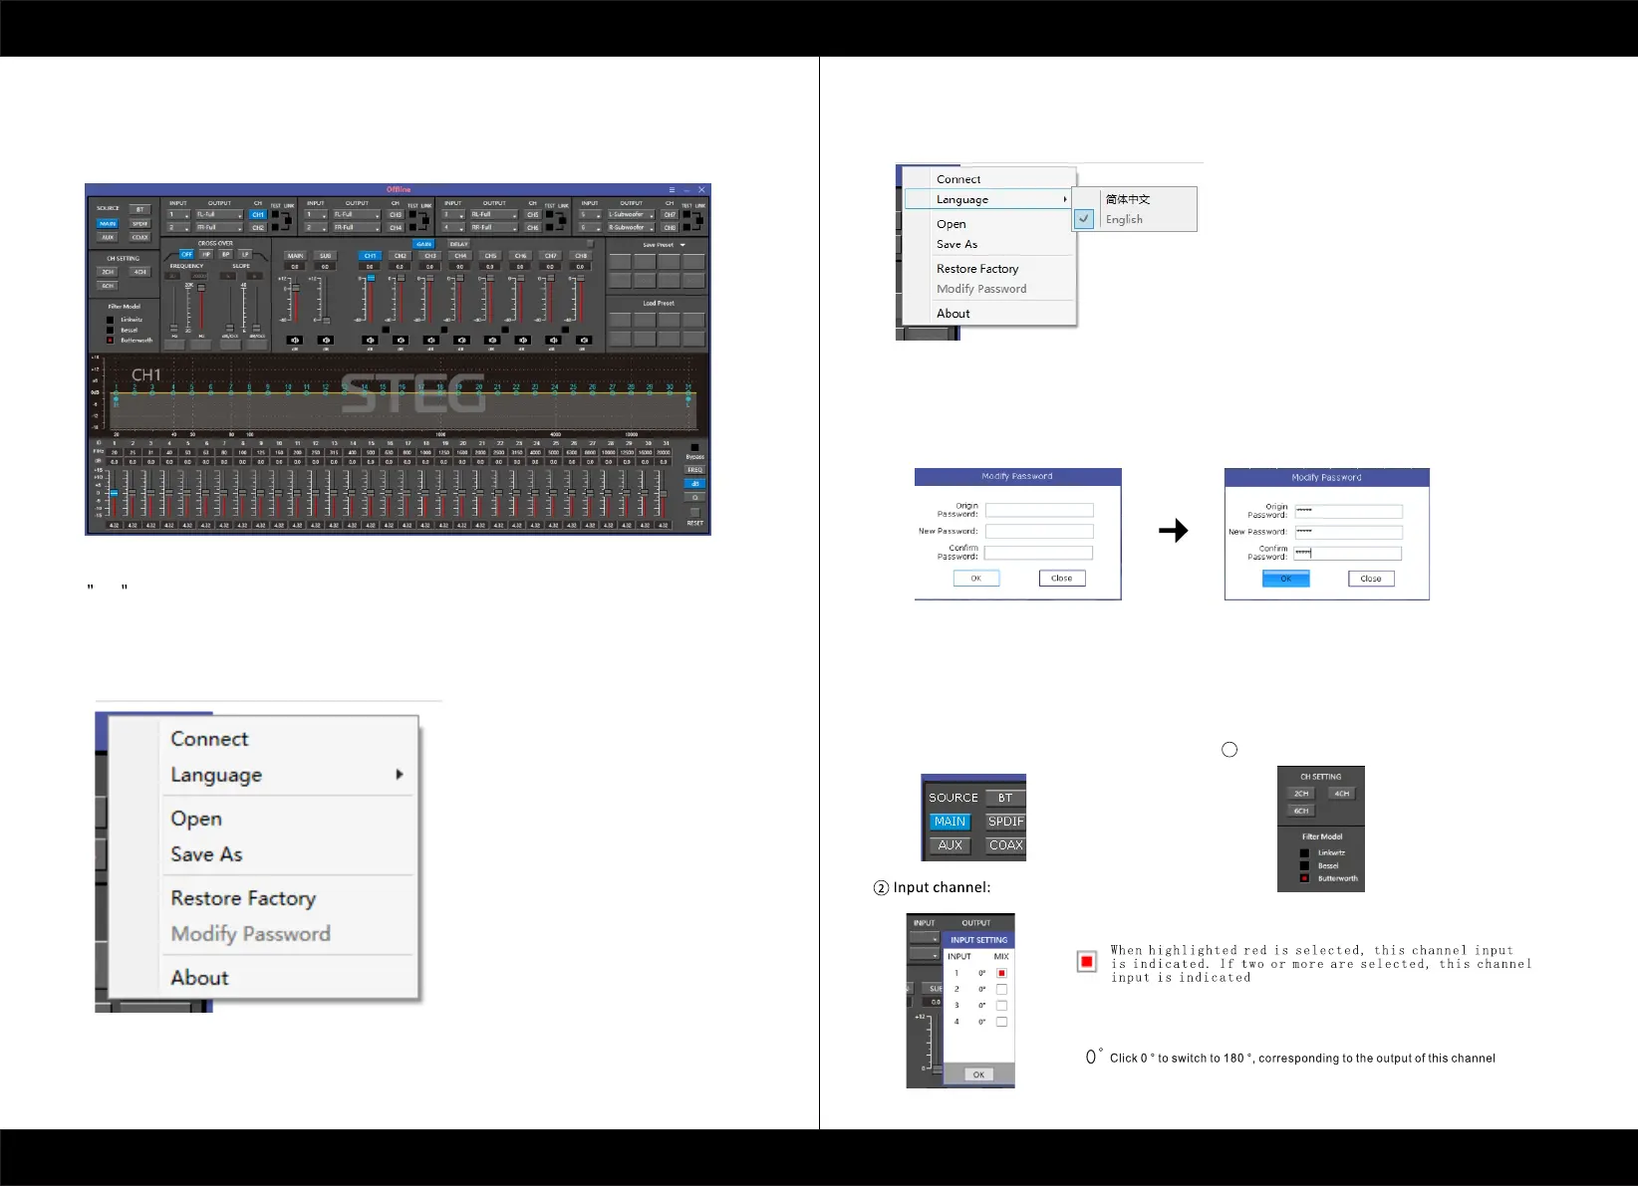Viewport: 1638px width, 1186px height.
Task: Mute the SUB fader speaker icon
Action: (325, 341)
